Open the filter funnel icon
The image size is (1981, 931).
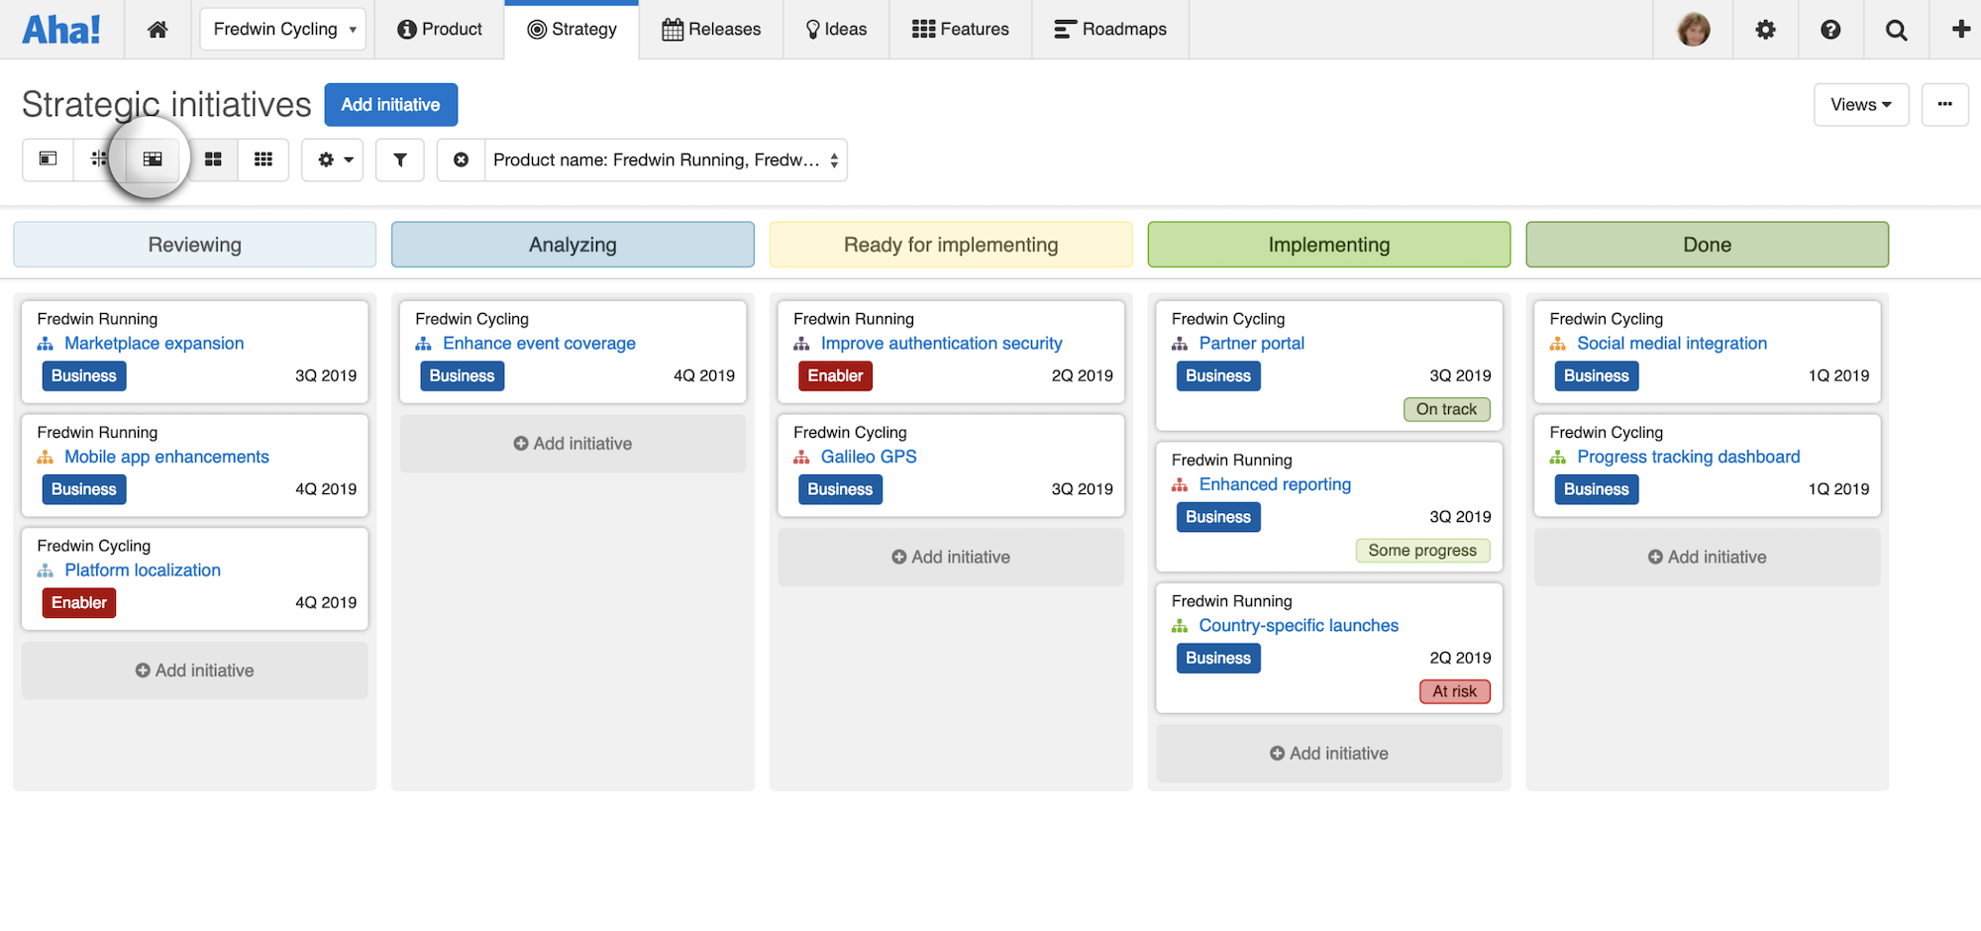[400, 159]
